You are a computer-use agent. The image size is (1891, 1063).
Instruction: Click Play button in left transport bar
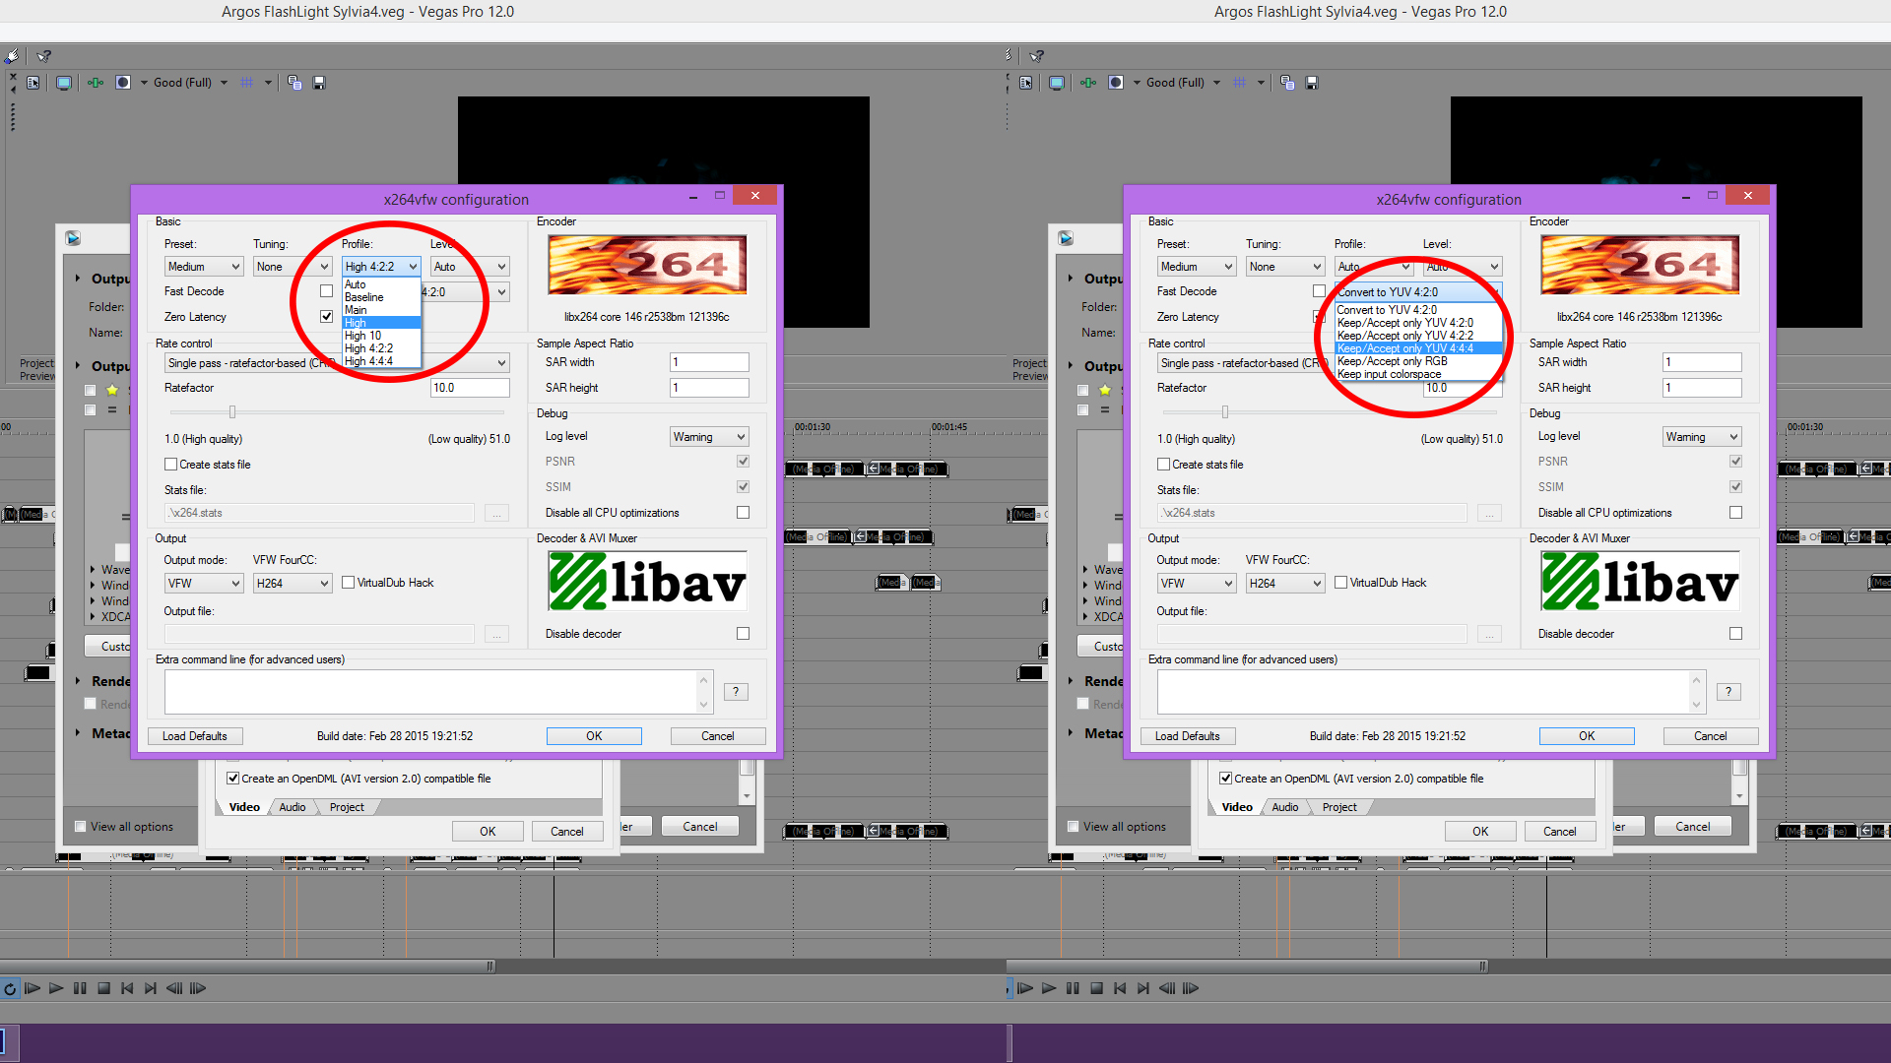point(56,988)
